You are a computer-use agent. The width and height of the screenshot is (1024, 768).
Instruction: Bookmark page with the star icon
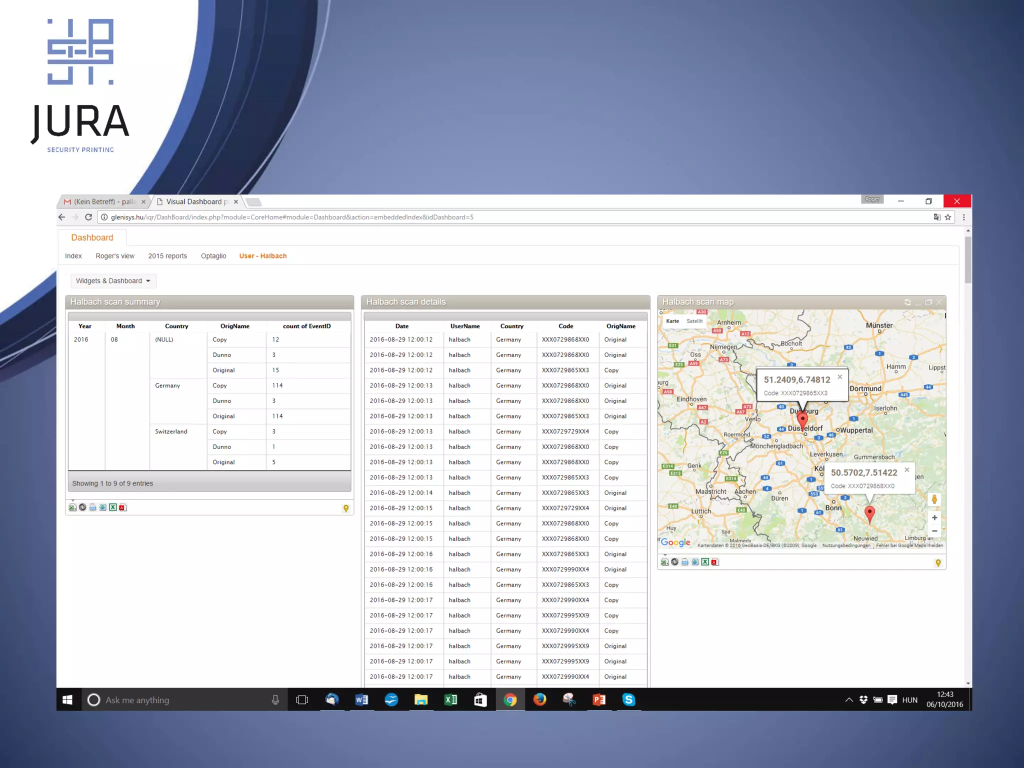tap(947, 217)
